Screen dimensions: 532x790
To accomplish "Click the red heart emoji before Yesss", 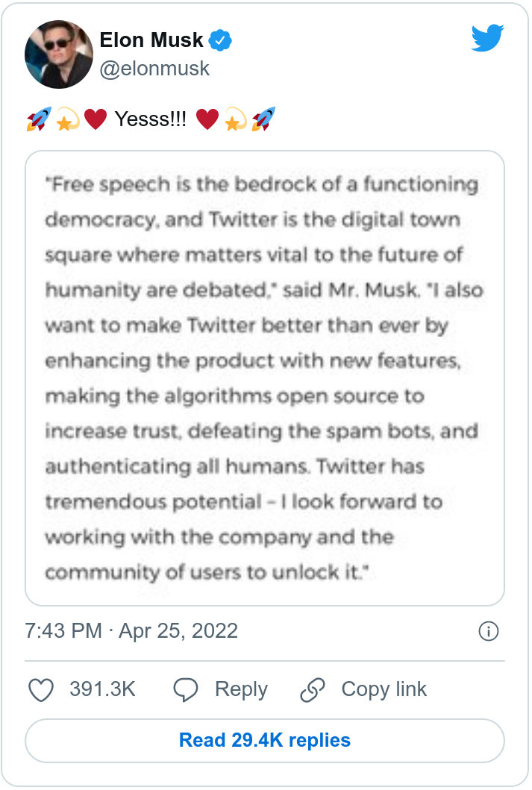I will click(96, 119).
